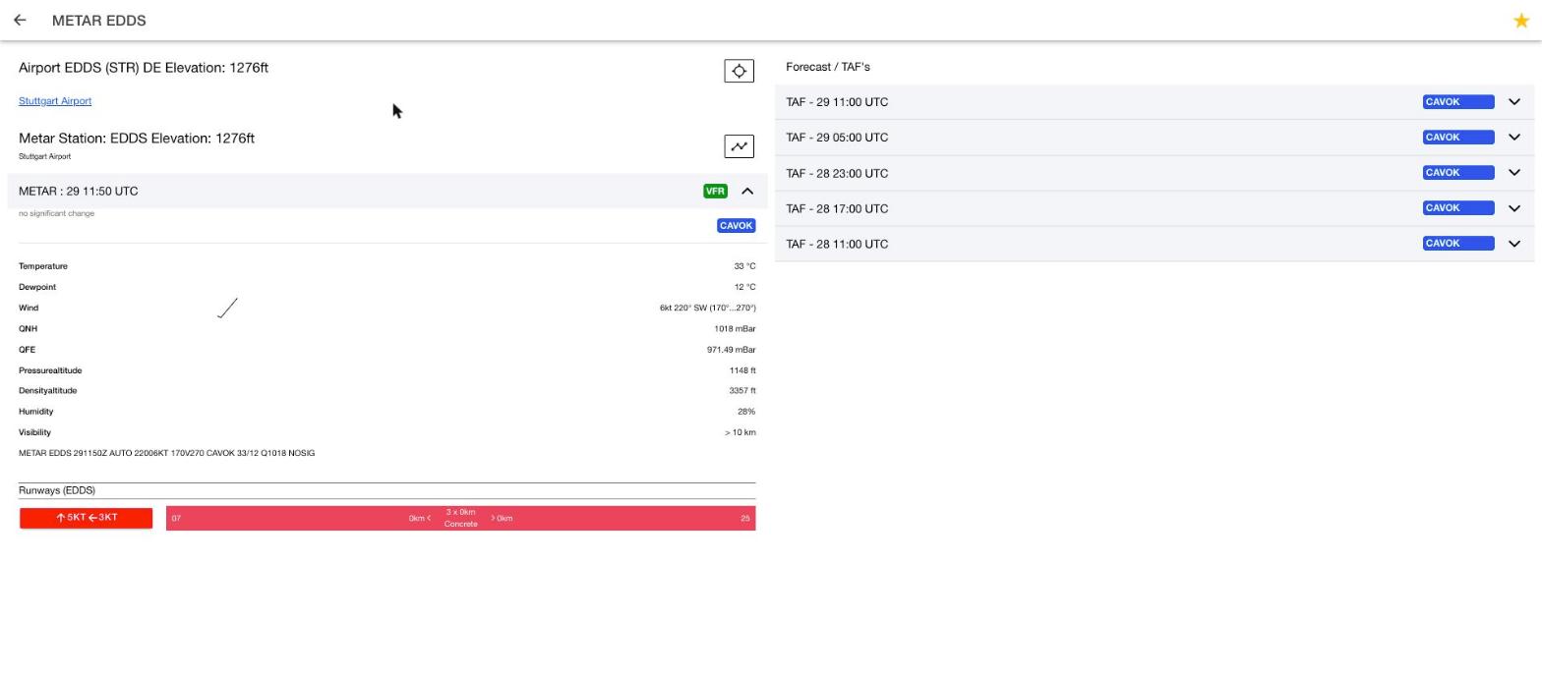Click the Runways (EDDS) heading

(57, 490)
